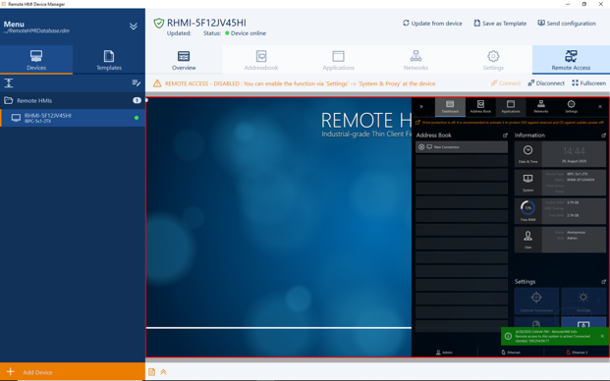
Task: Open the main Settings gear tab
Action: click(493, 60)
